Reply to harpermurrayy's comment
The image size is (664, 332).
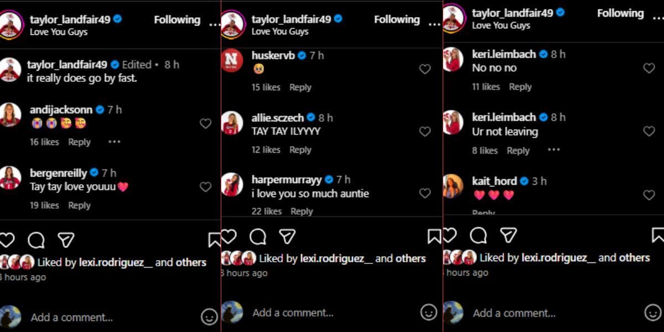click(300, 211)
